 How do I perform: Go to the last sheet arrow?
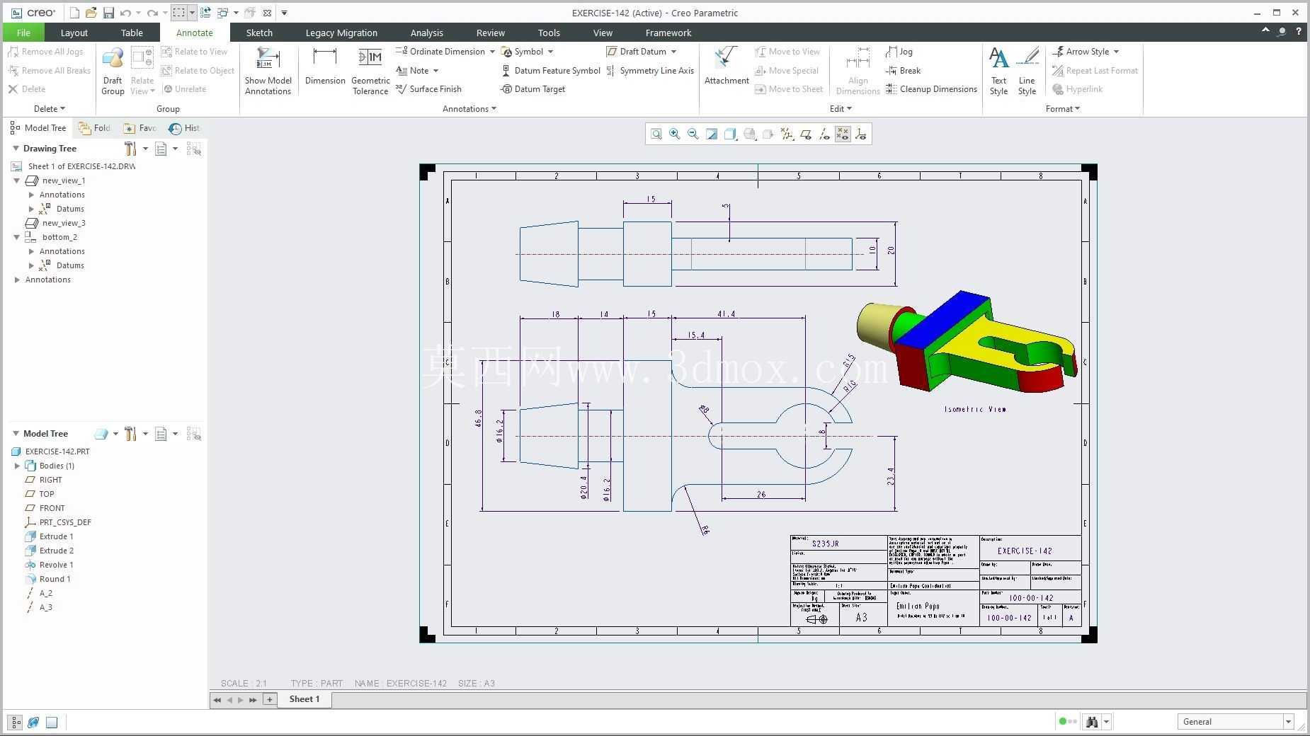[x=253, y=700]
